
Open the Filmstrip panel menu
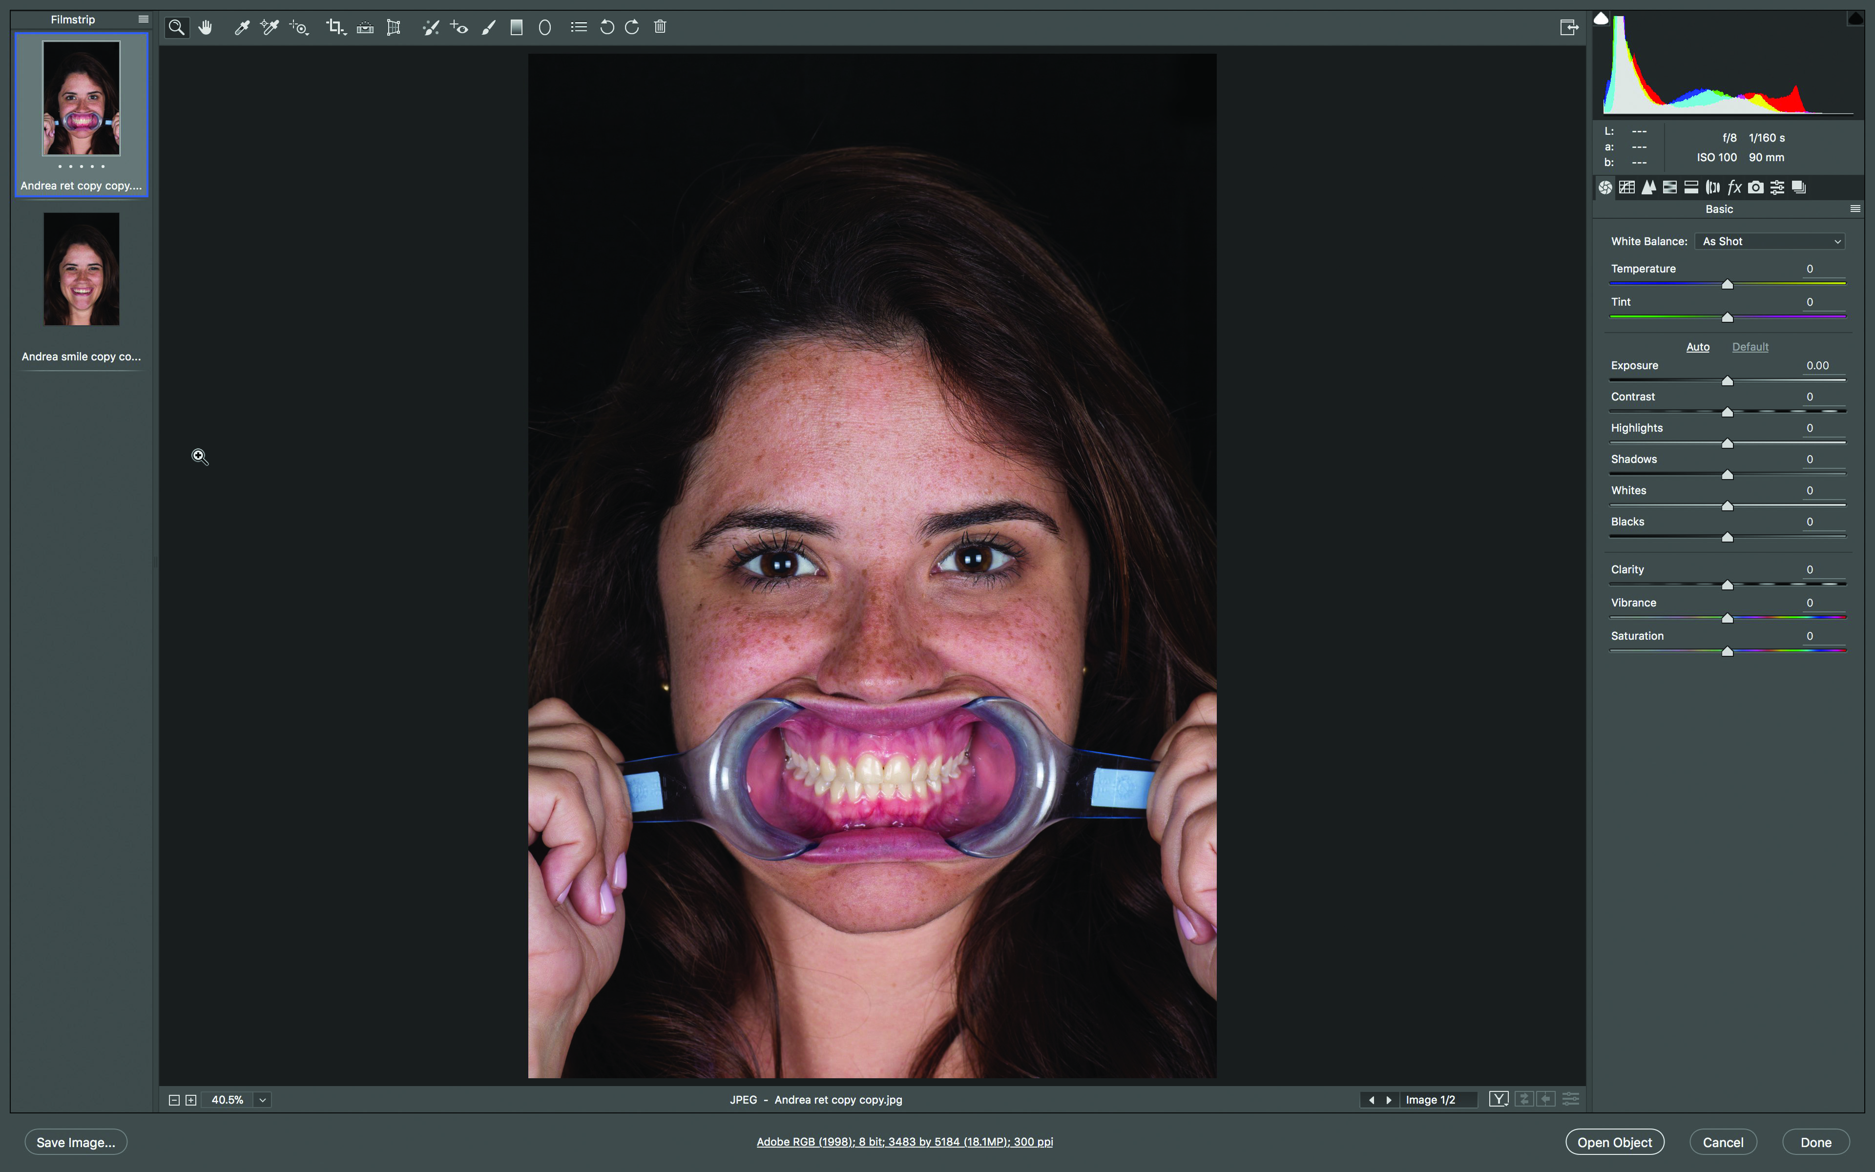click(144, 20)
